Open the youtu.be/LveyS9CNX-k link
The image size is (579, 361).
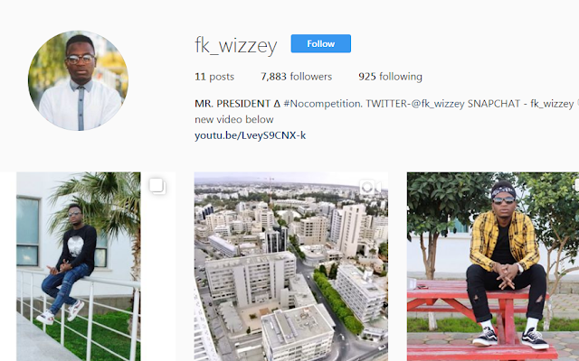click(250, 135)
